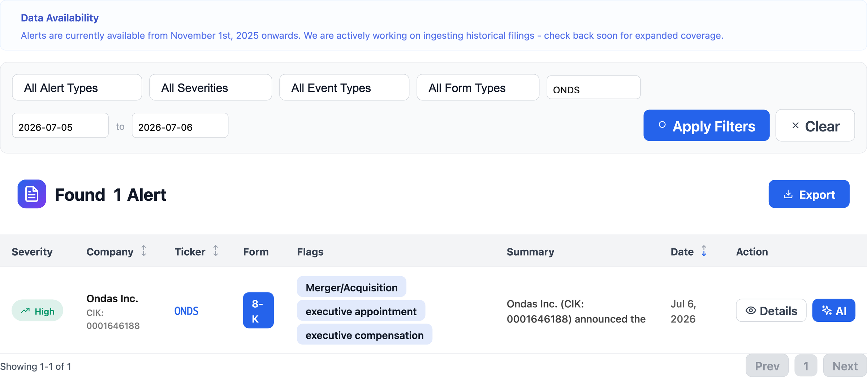Click the Form column header
The height and width of the screenshot is (377, 867).
coord(256,251)
